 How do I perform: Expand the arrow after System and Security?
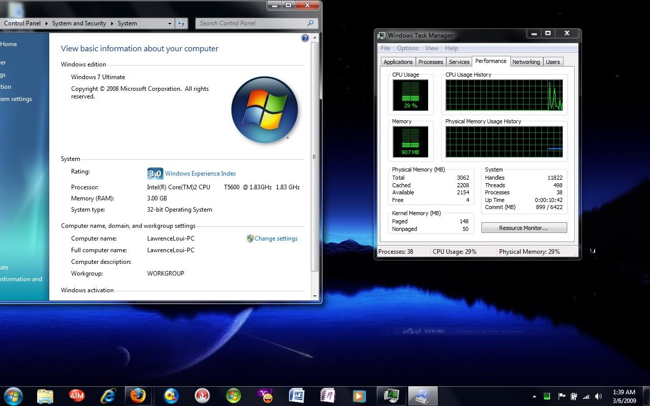point(112,23)
